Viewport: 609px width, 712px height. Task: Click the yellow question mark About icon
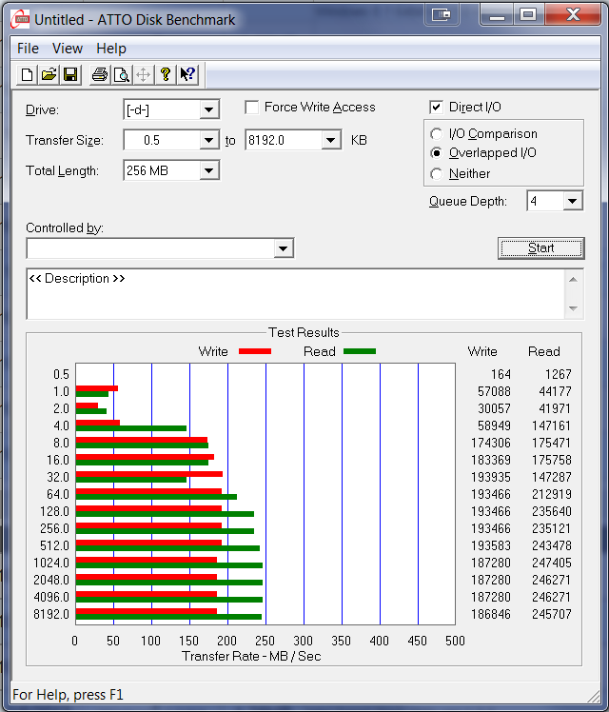166,74
